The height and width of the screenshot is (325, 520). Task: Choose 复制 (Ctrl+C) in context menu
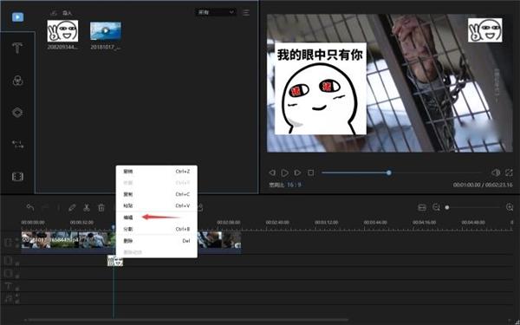click(157, 194)
